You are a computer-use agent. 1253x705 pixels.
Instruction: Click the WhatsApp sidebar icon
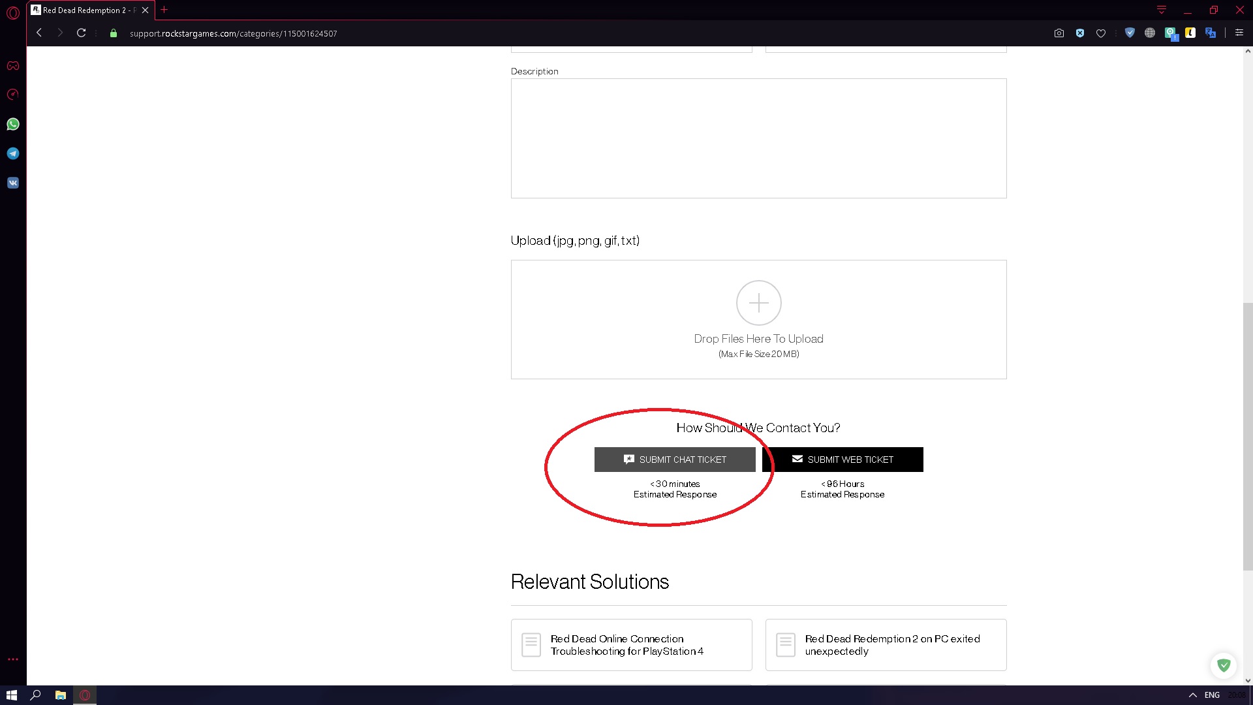tap(13, 124)
